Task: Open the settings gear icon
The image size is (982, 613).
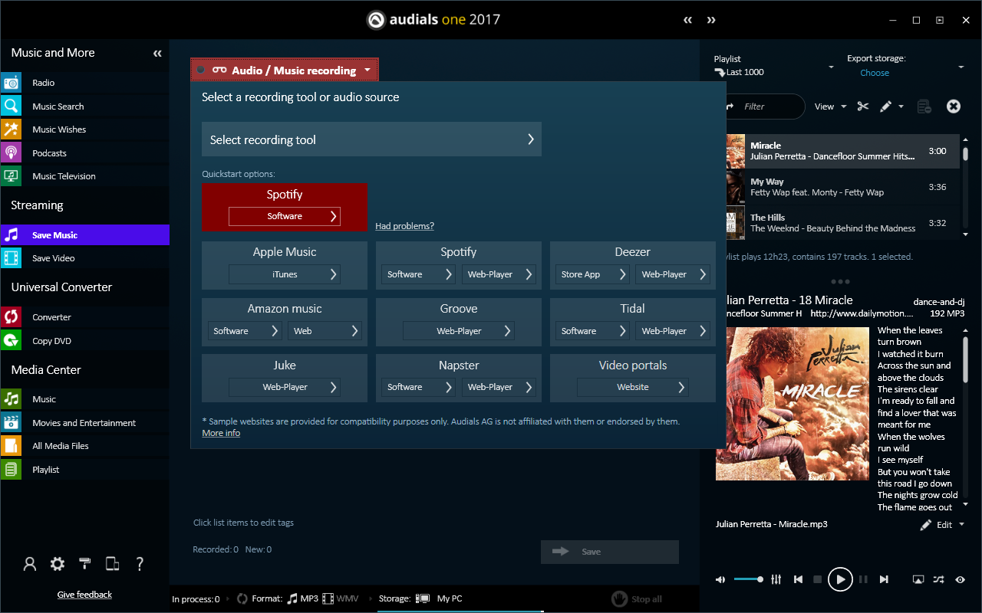Action: [x=58, y=564]
